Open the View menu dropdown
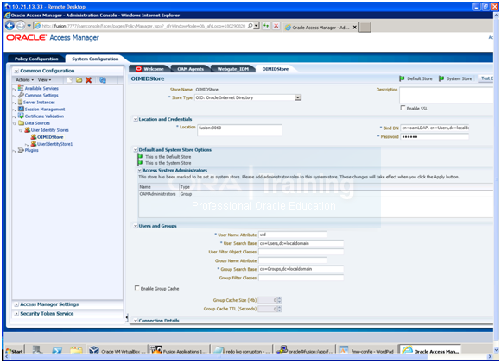The width and height of the screenshot is (501, 363). (x=44, y=79)
